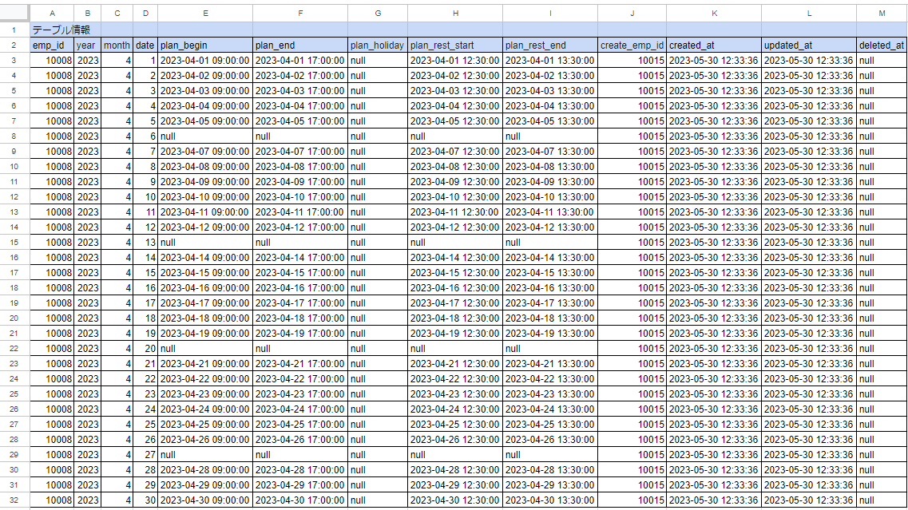Select the updated_at header cell

coord(809,45)
